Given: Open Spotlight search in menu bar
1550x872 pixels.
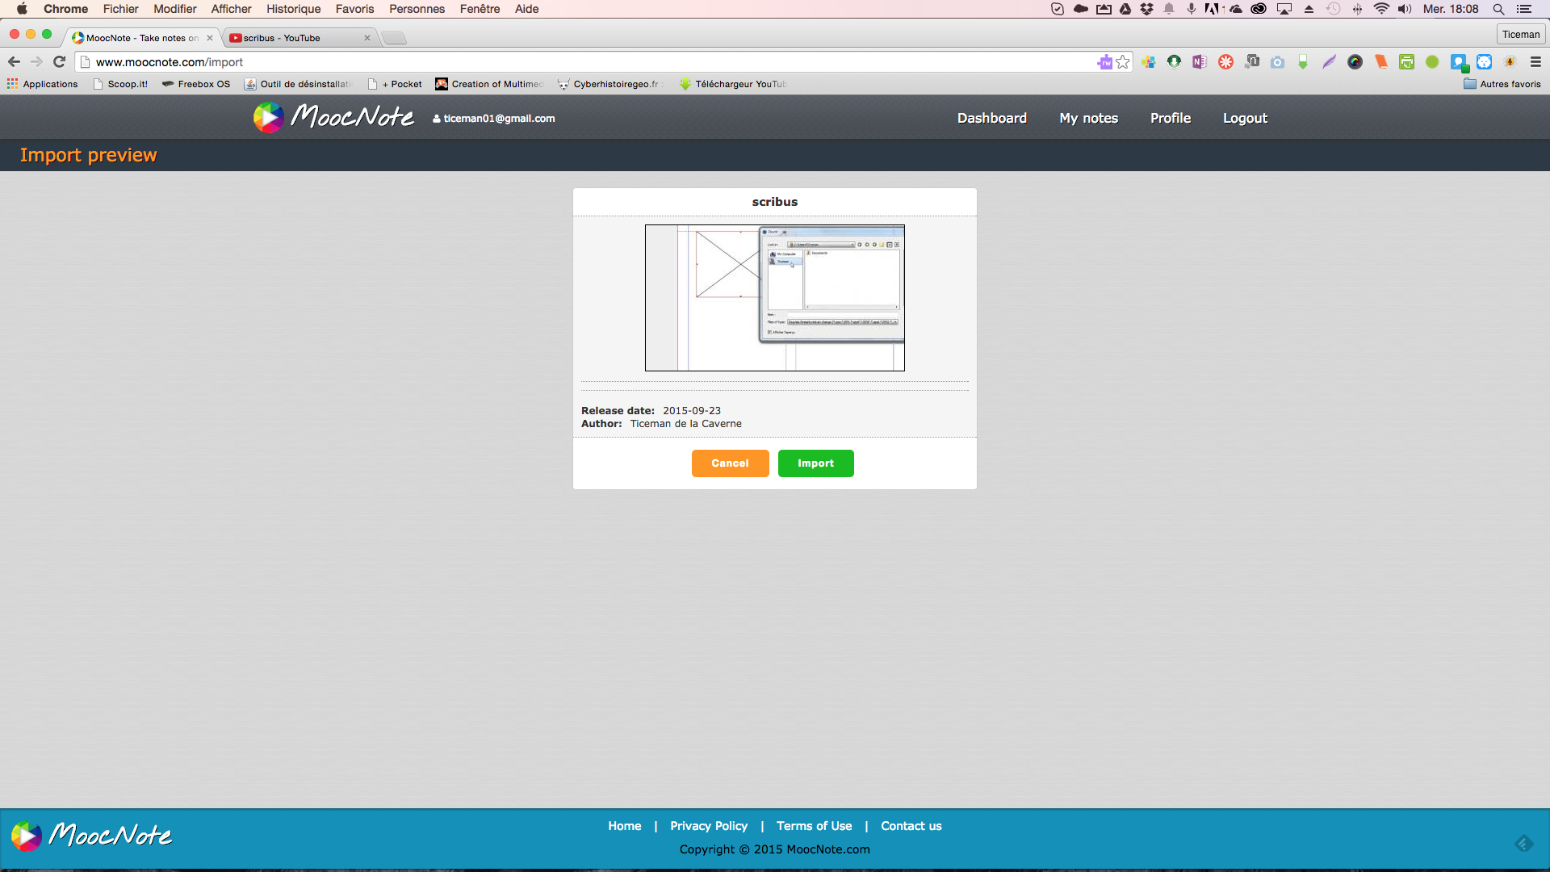Looking at the screenshot, I should click(1498, 9).
